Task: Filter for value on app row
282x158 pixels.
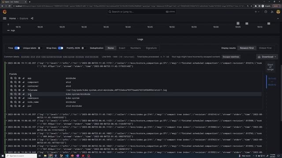Action: coord(11,78)
